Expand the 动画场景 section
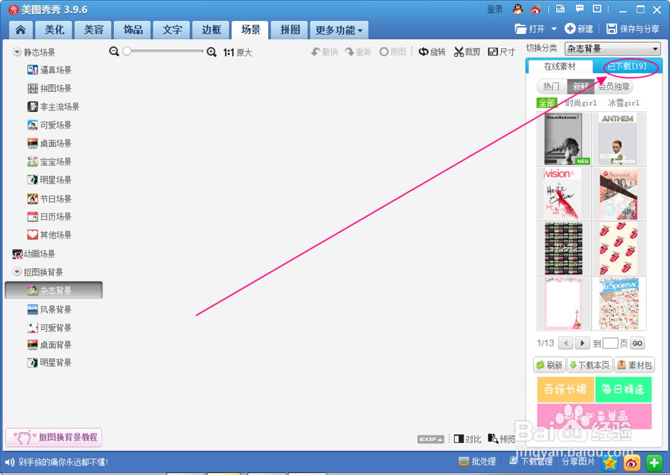670x475 pixels. coord(33,254)
